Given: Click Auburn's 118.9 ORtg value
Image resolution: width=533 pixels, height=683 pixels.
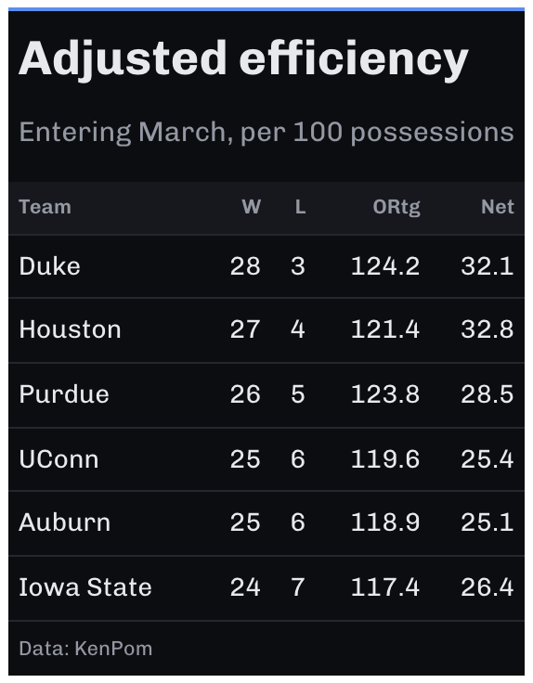Looking at the screenshot, I should point(385,522).
